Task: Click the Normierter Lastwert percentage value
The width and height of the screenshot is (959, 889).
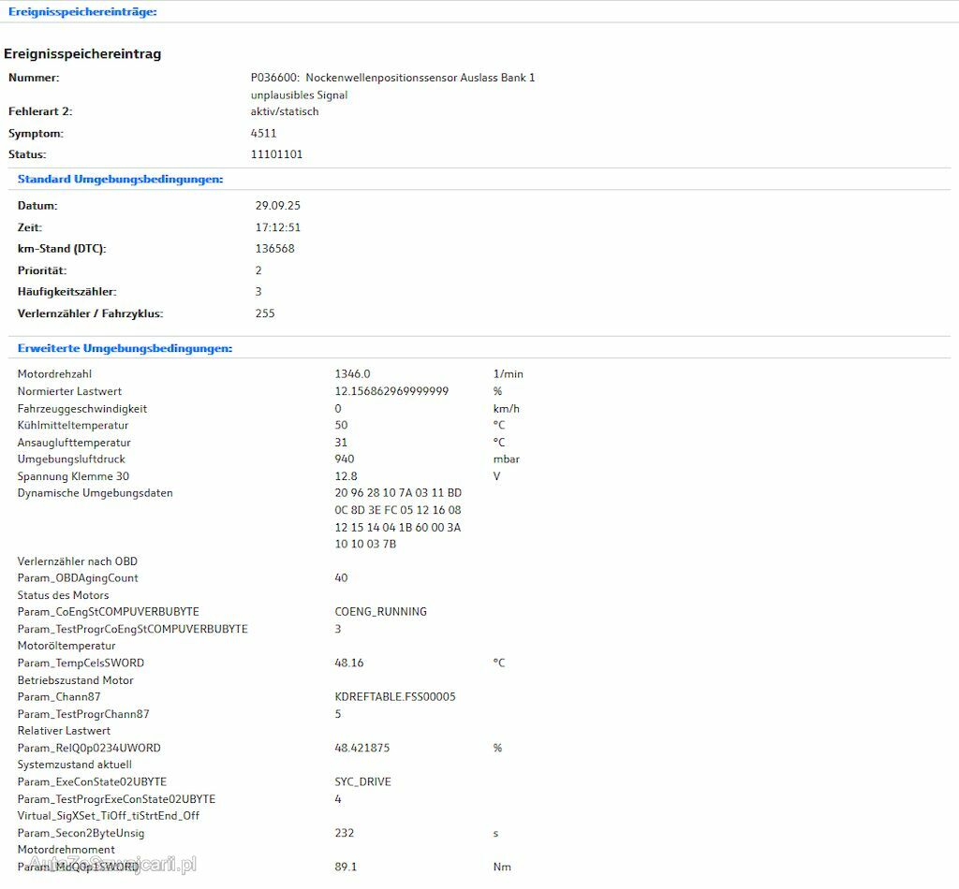Action: point(391,391)
